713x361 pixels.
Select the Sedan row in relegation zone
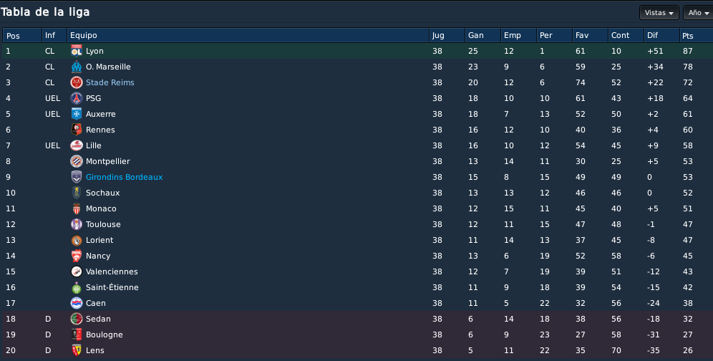356,319
